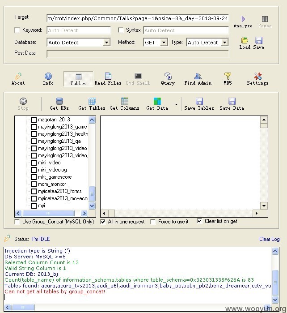Enable Force to use it checkbox

point(153,222)
